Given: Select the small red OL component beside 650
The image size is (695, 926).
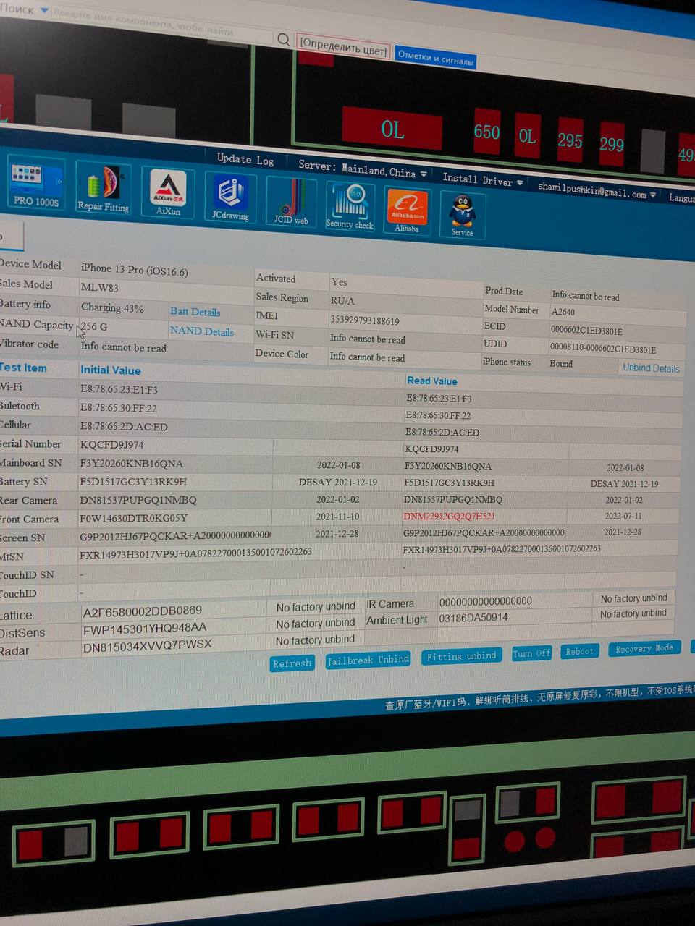Looking at the screenshot, I should point(527,136).
